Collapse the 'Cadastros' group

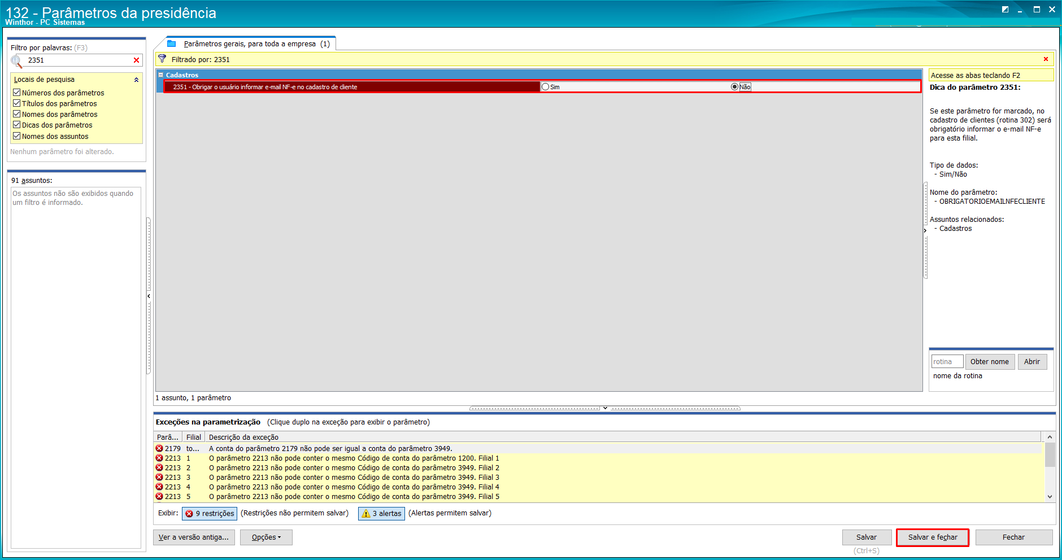160,75
